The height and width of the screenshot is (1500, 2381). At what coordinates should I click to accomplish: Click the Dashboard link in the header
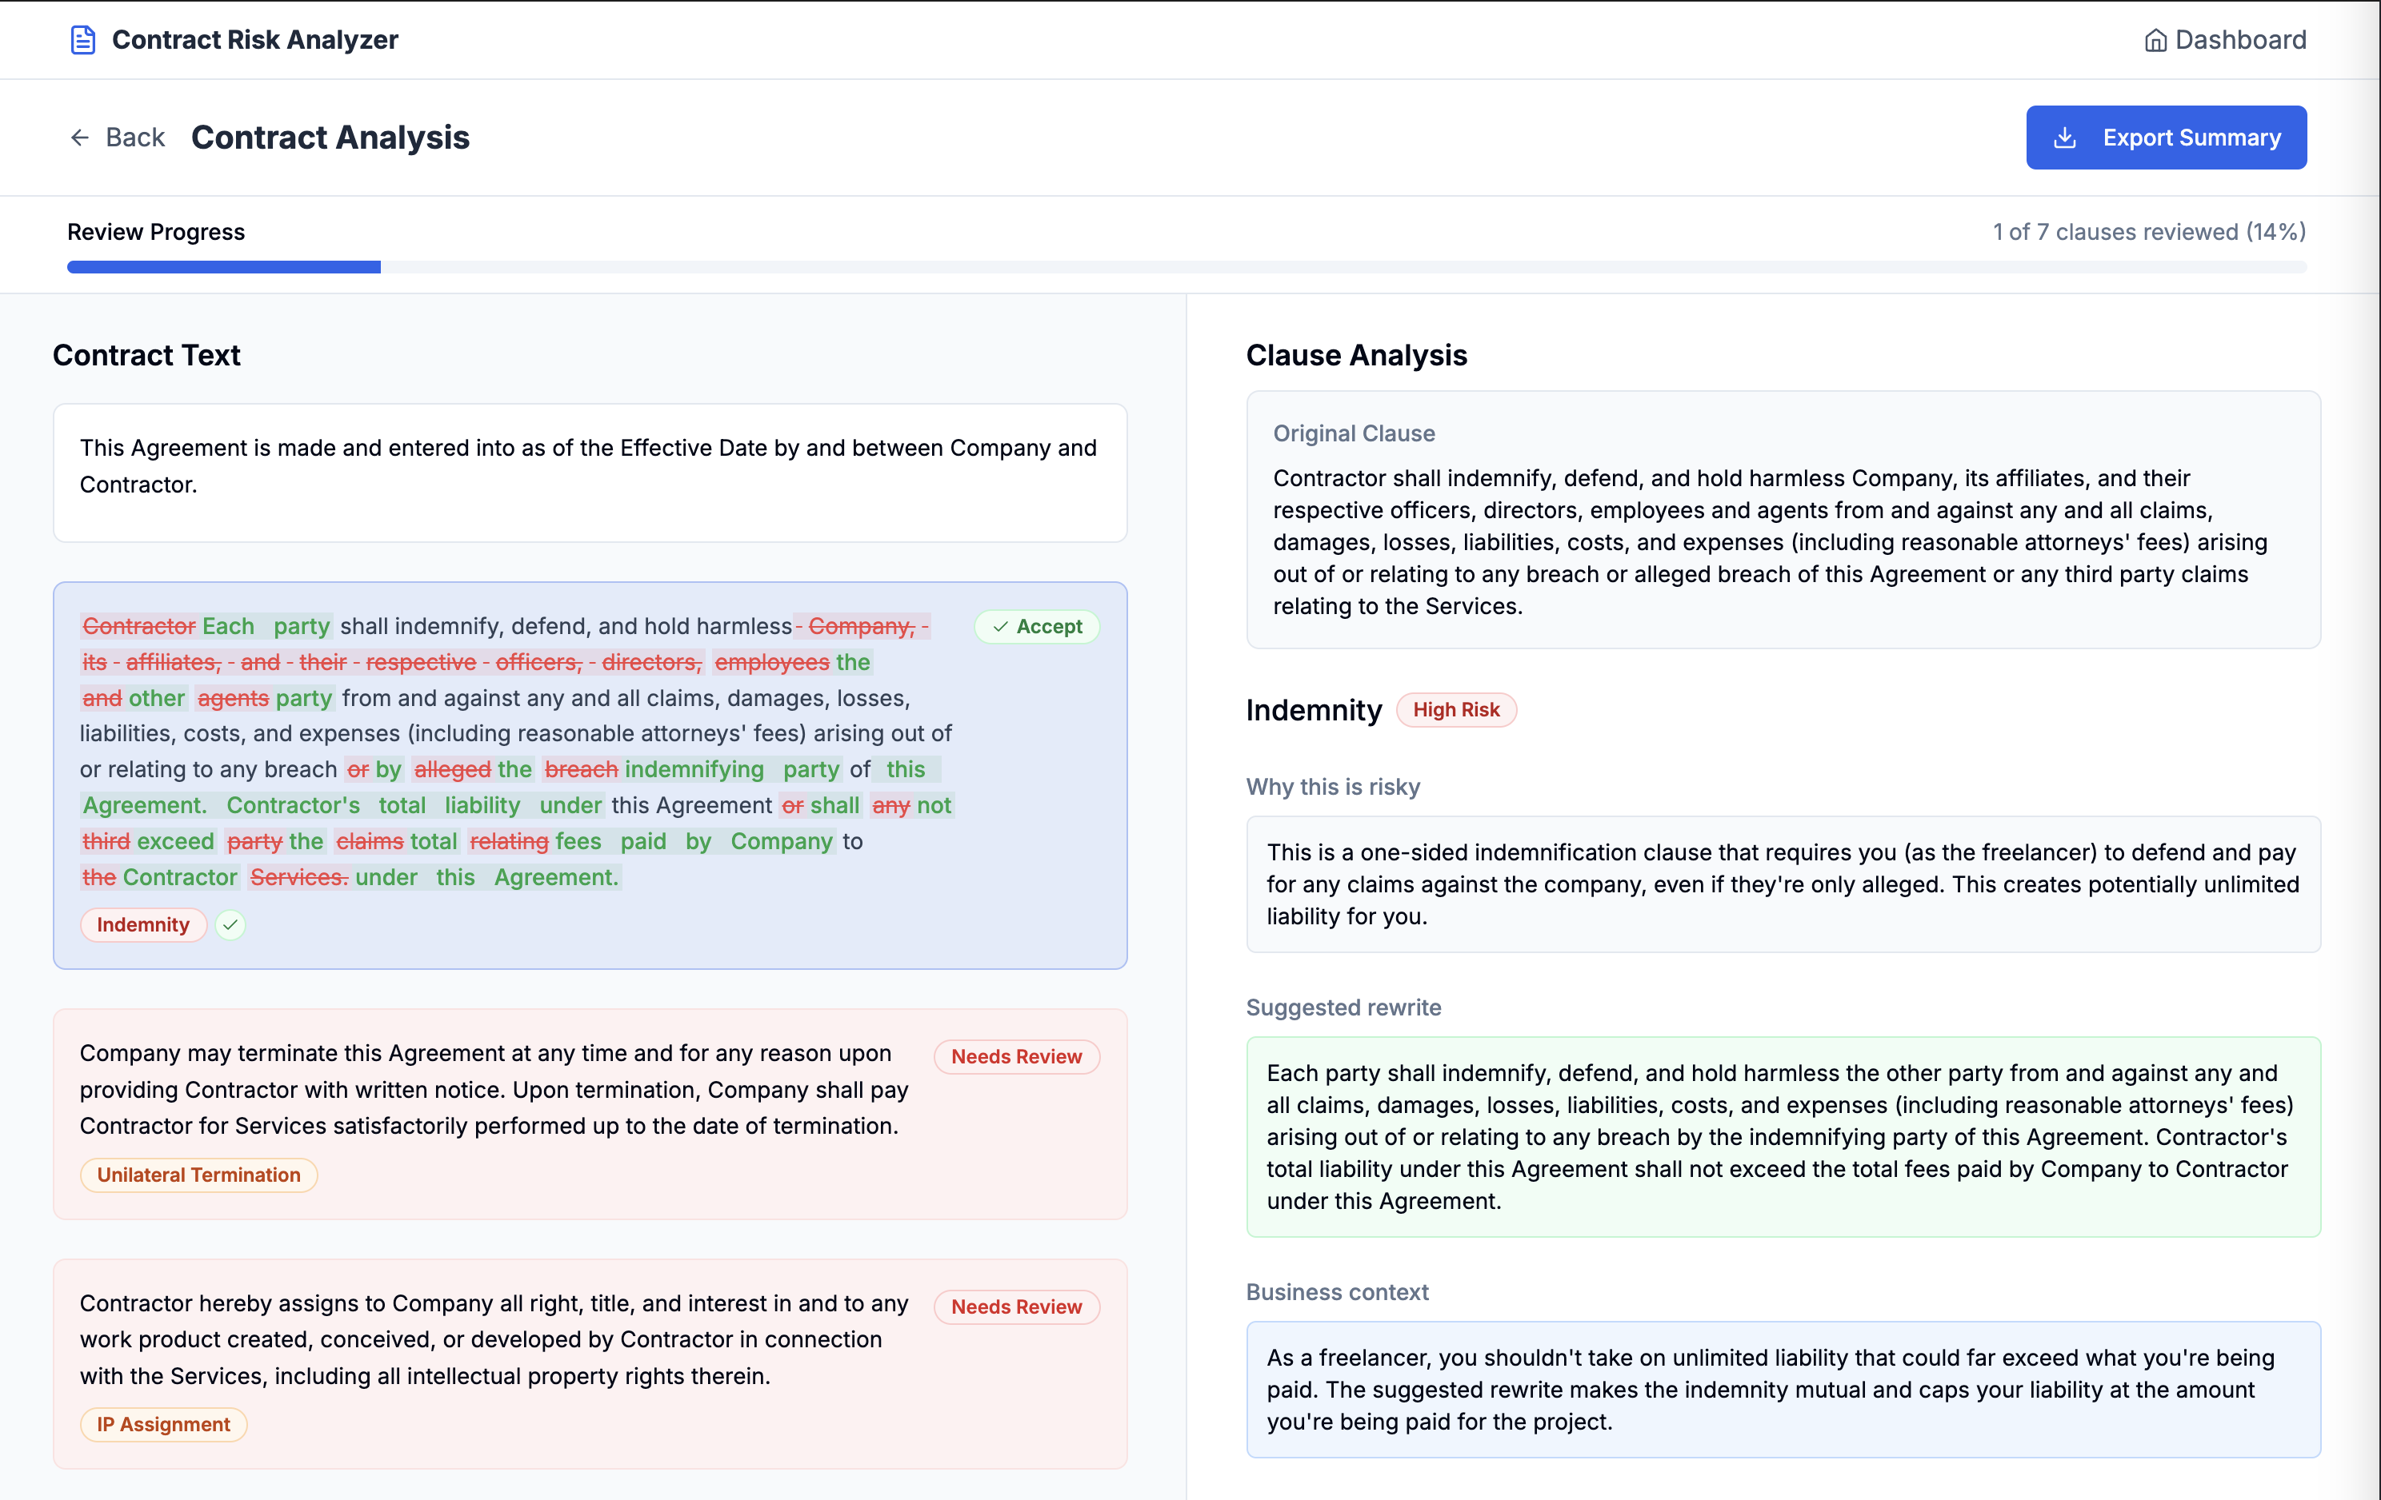(2241, 39)
